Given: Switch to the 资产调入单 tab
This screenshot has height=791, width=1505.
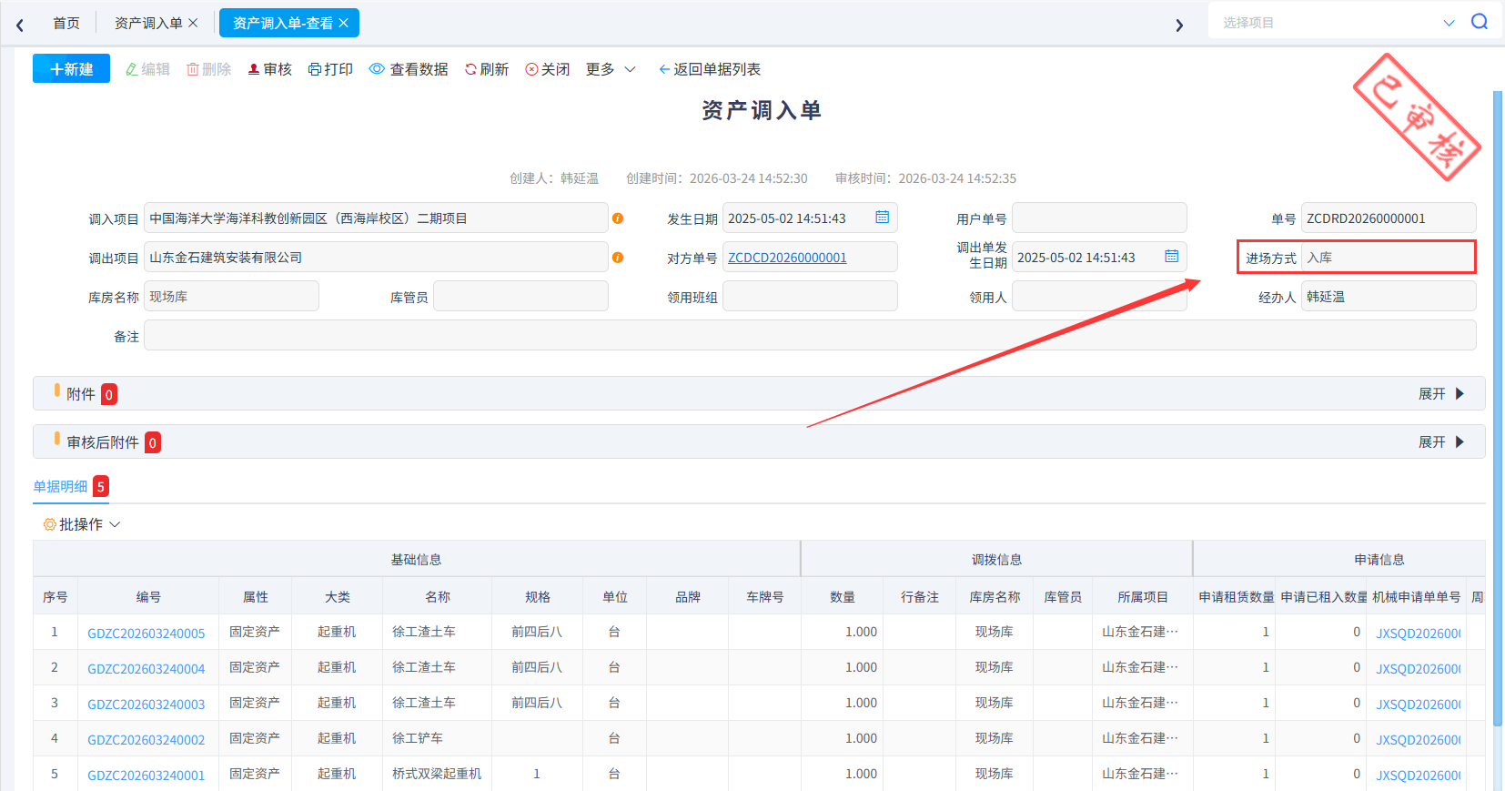Looking at the screenshot, I should 148,23.
